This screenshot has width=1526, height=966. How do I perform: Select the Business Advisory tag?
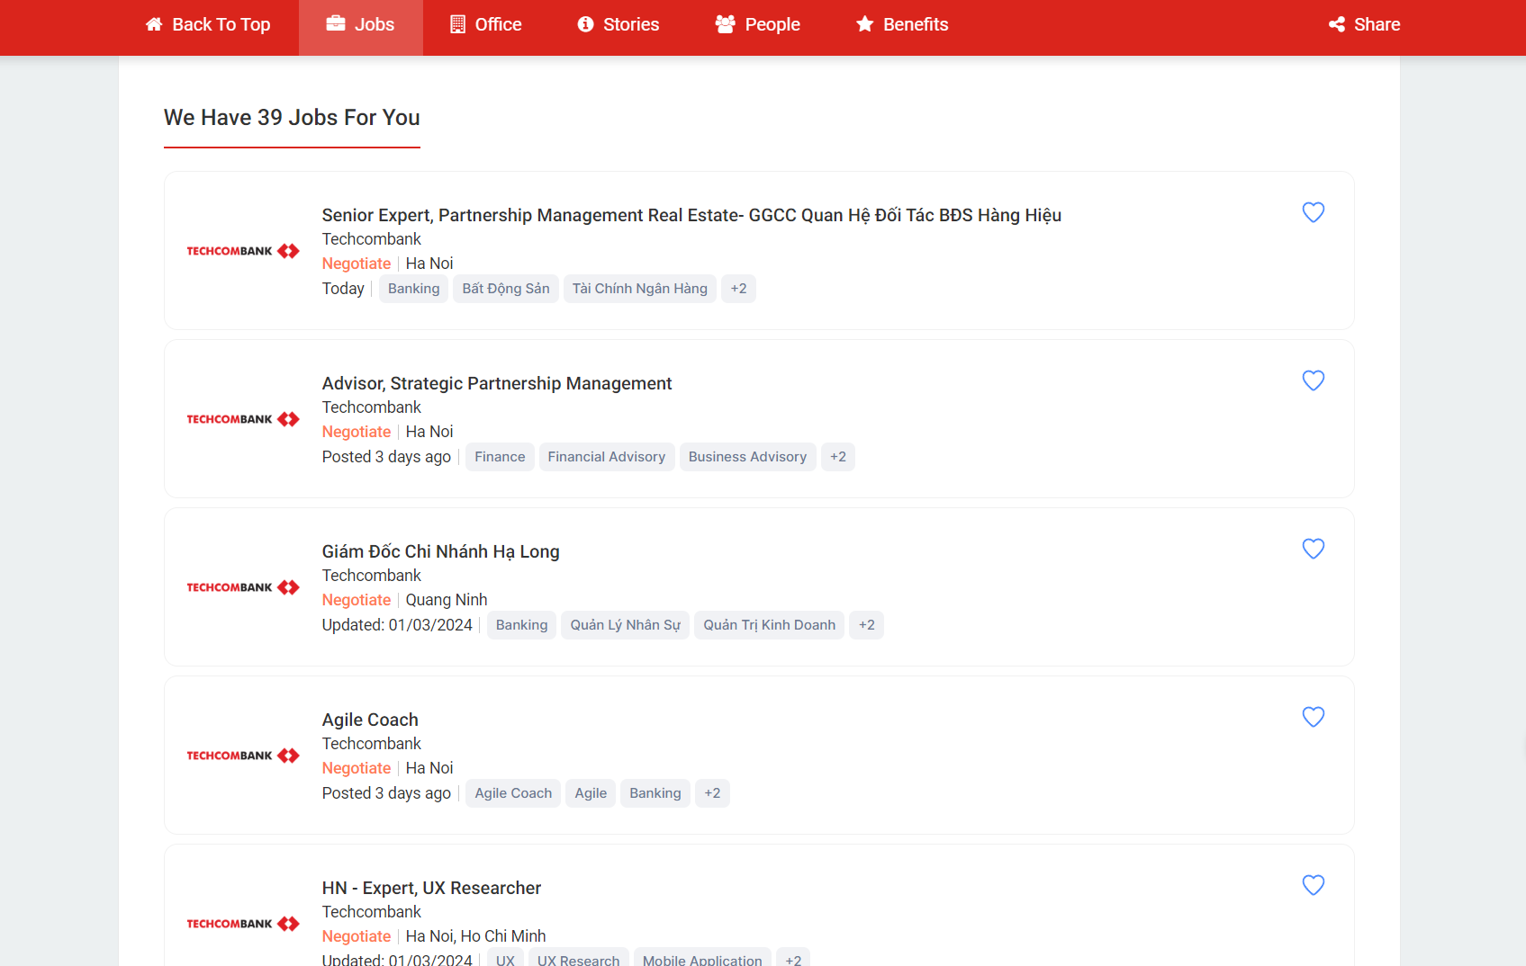click(x=748, y=457)
